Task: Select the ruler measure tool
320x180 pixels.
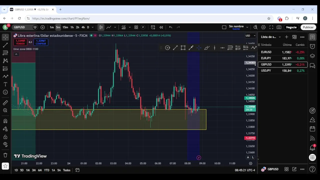Action: [5, 103]
